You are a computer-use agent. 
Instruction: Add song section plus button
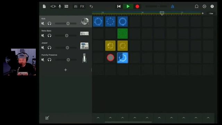[x=203, y=13]
